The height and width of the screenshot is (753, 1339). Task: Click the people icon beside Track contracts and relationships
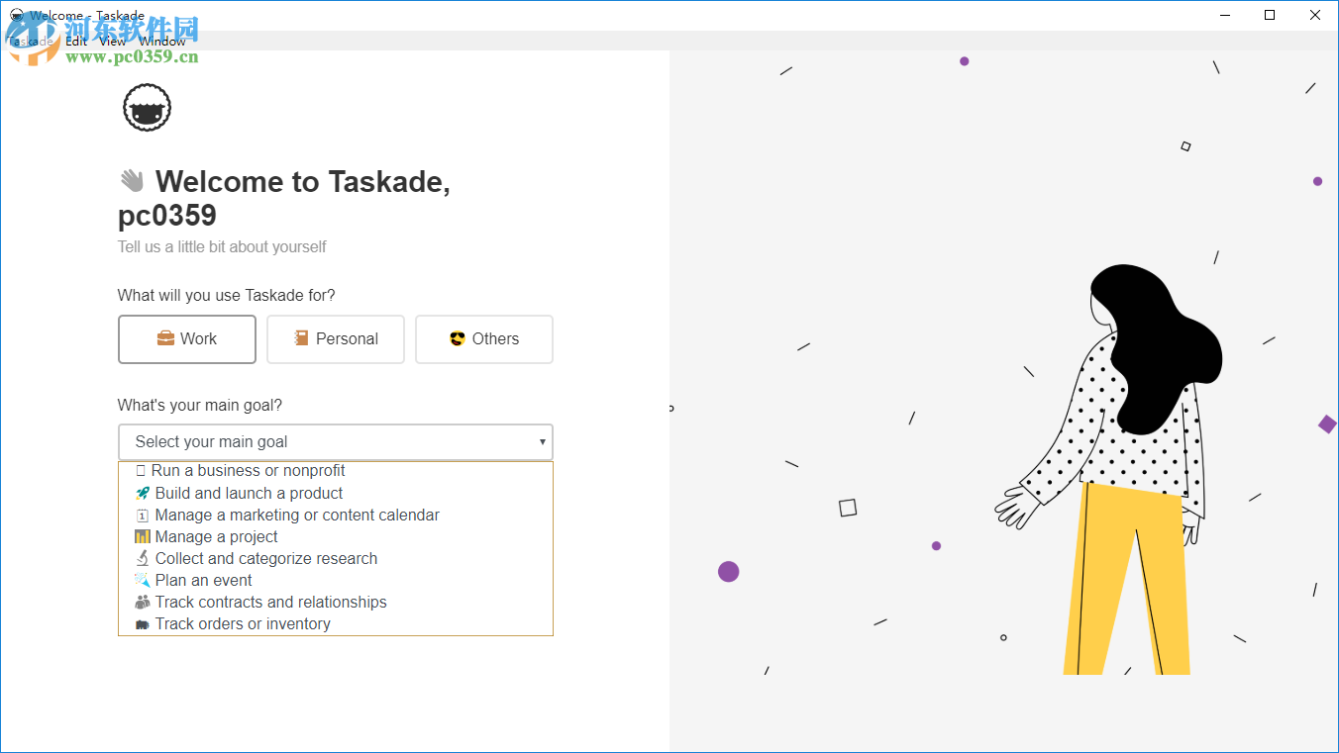pos(142,602)
